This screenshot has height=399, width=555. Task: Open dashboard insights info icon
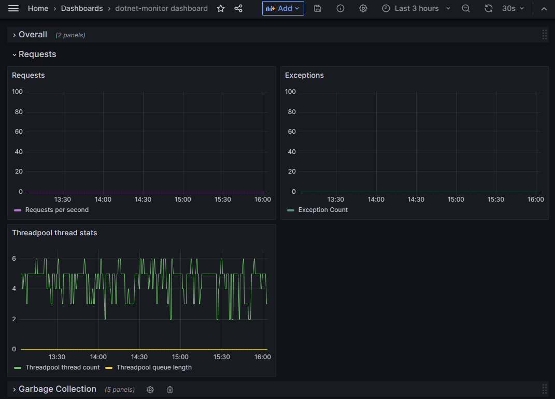[x=340, y=8]
